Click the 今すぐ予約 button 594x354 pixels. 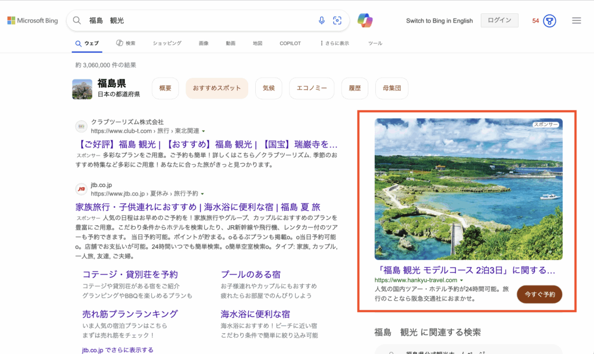click(539, 294)
